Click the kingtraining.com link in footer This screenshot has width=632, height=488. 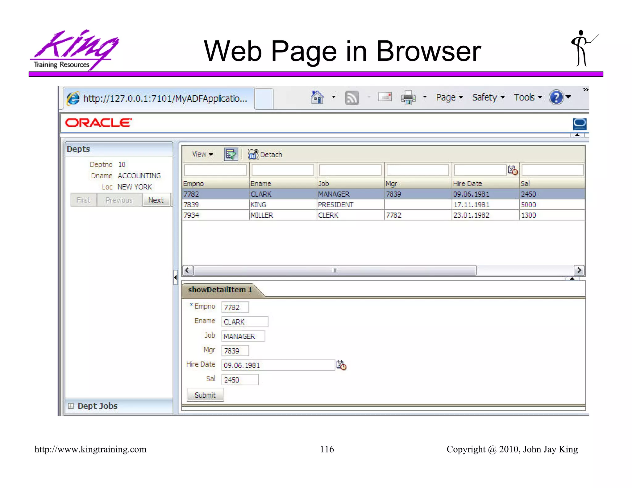pos(90,449)
